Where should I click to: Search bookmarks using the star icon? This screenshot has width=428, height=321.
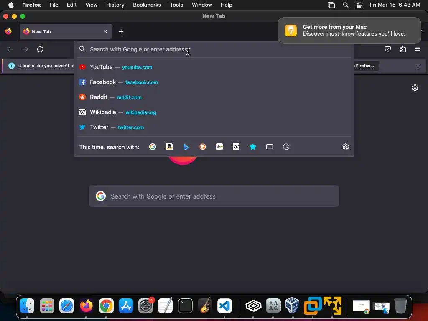(253, 147)
